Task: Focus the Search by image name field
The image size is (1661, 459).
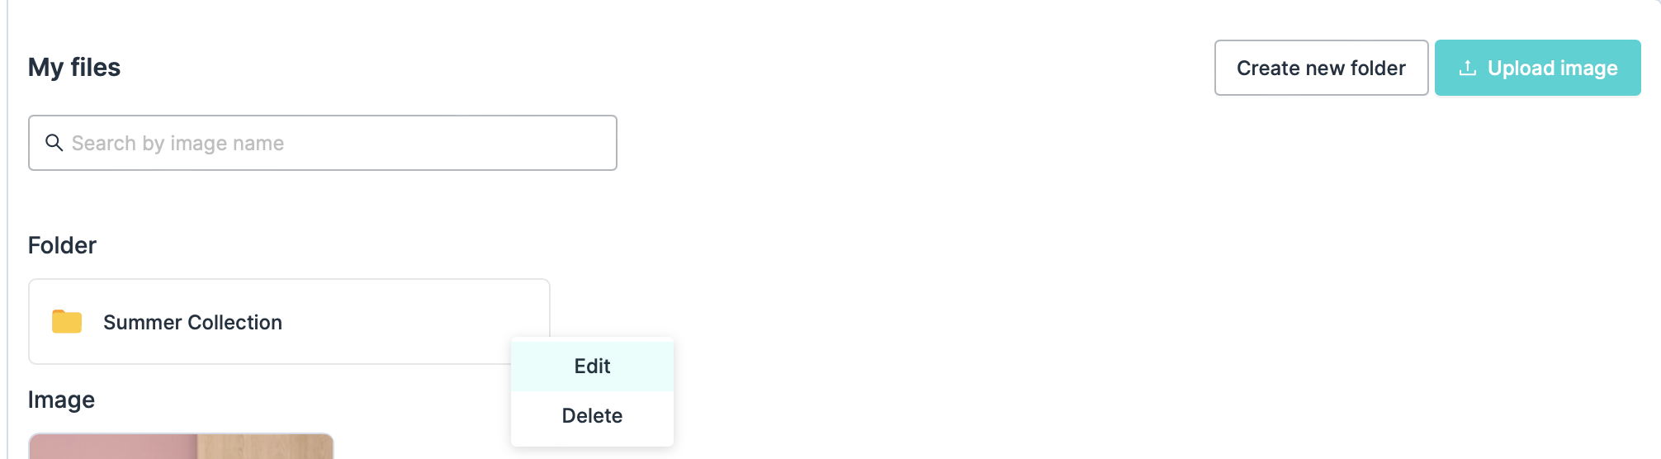Action: coord(330,143)
